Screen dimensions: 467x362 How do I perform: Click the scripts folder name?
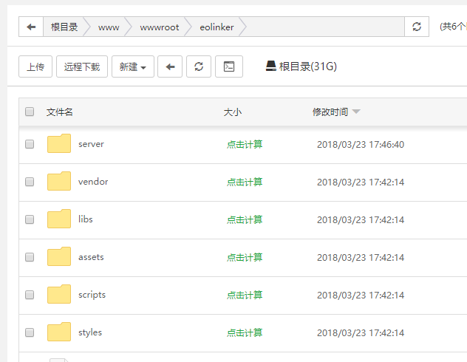tap(92, 295)
